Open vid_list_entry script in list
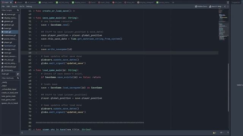The height and width of the screenshot is (136, 243). [9, 63]
